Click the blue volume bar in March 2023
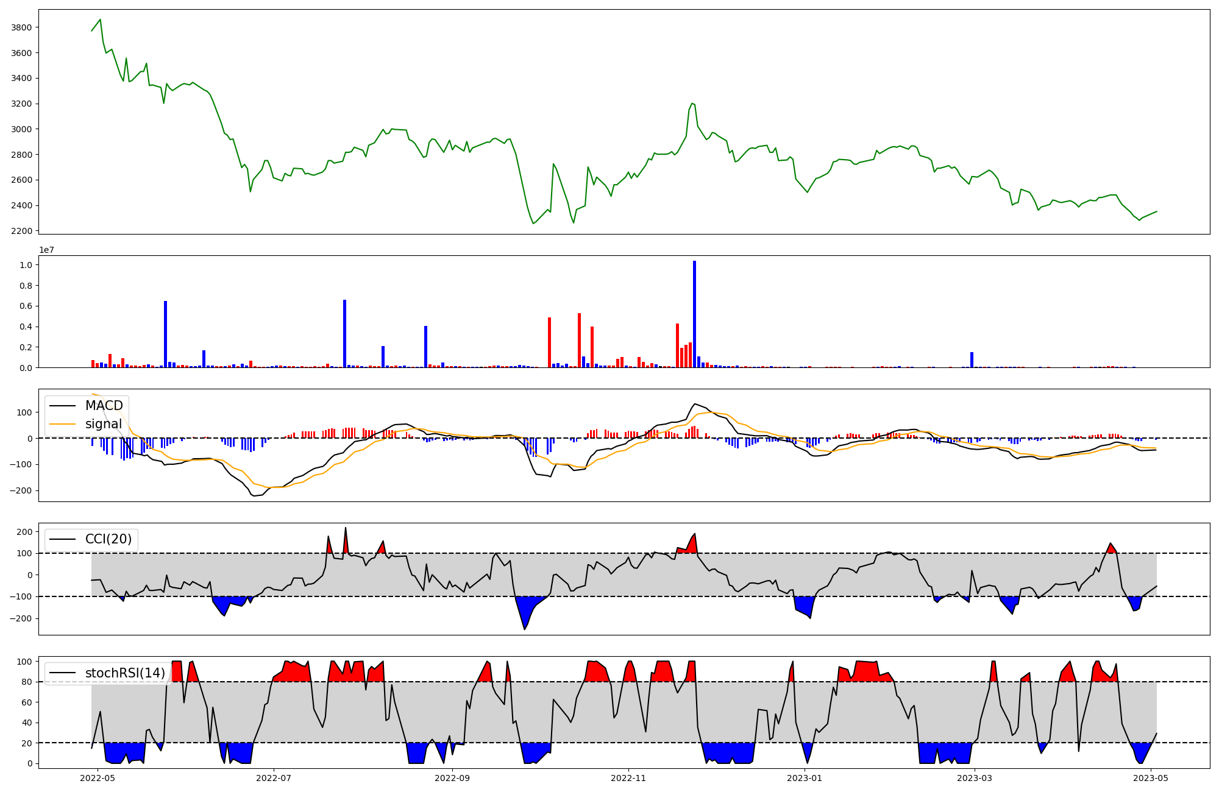This screenshot has width=1219, height=792. 972,359
